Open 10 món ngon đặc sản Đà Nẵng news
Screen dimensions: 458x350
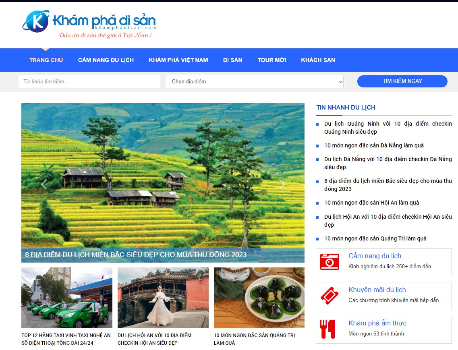point(374,145)
